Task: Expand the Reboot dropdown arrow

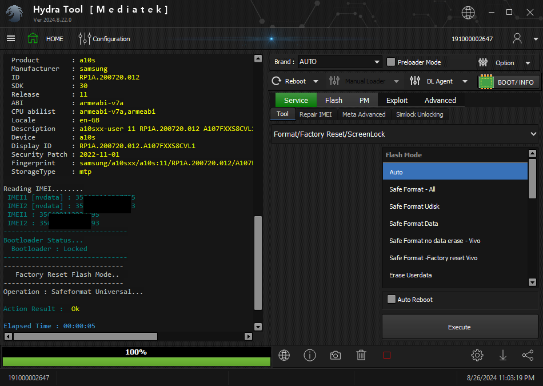Action: 316,81
